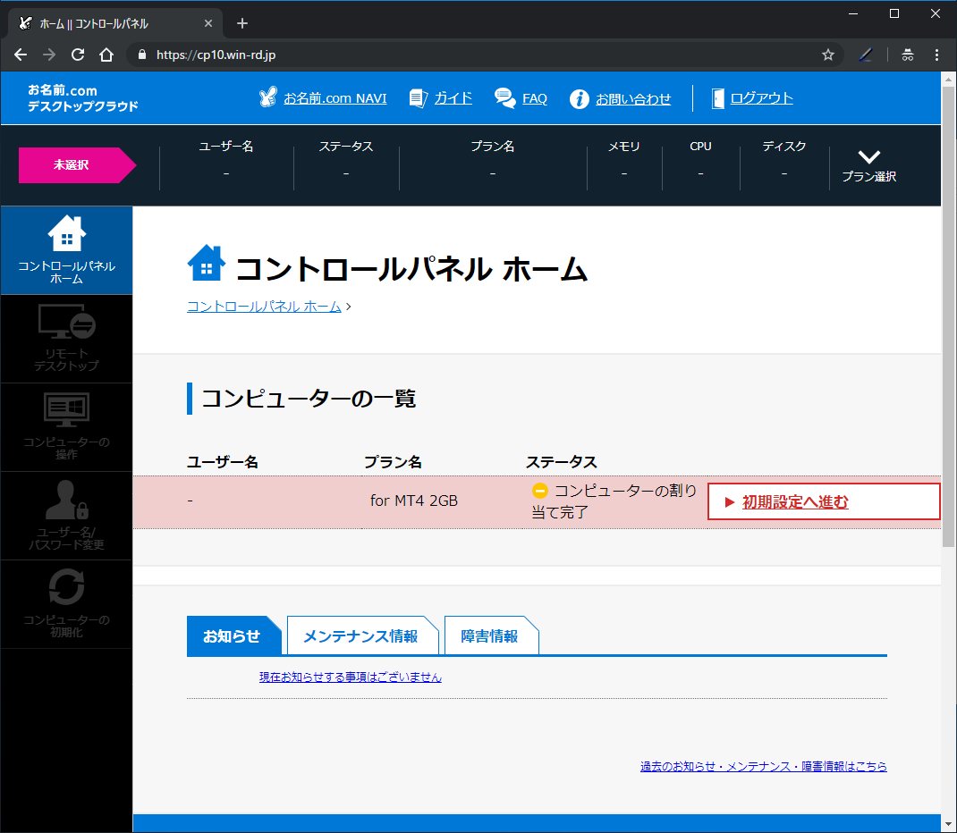The width and height of the screenshot is (957, 833).
Task: Click the FAQ speech bubble icon
Action: 504,98
